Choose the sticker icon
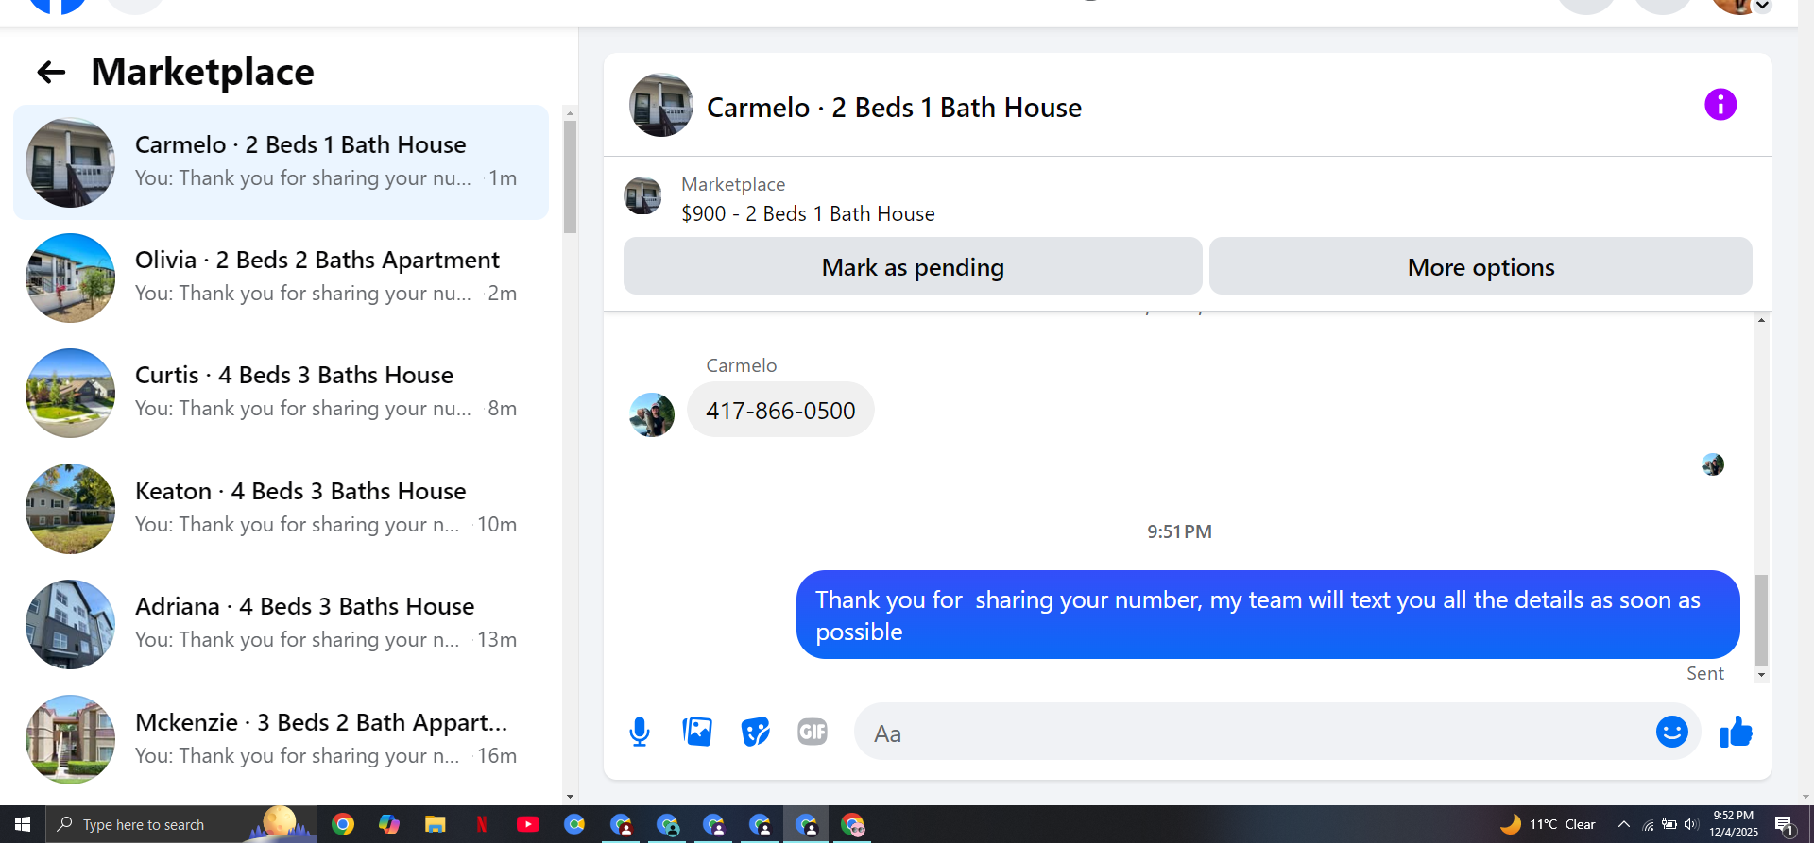The width and height of the screenshot is (1814, 843). (x=755, y=732)
